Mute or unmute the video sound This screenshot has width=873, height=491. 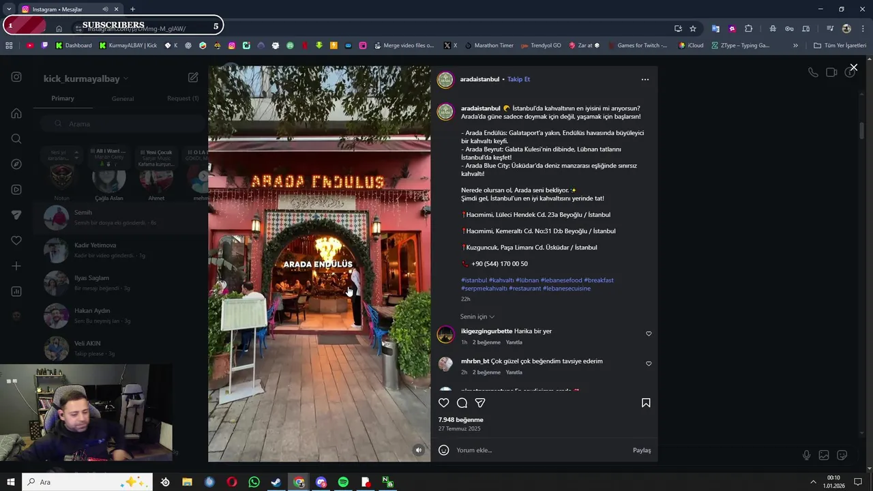click(419, 450)
